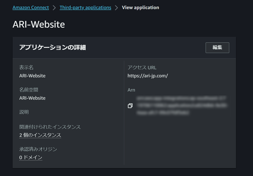Click the 表示名 label
Image resolution: width=253 pixels, height=176 pixels.
click(26, 67)
